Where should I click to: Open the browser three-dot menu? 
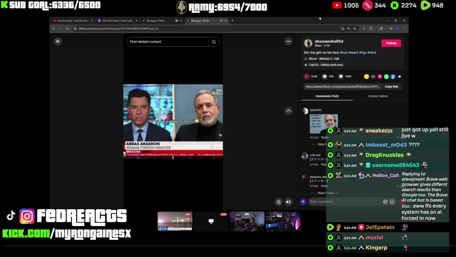(x=404, y=29)
